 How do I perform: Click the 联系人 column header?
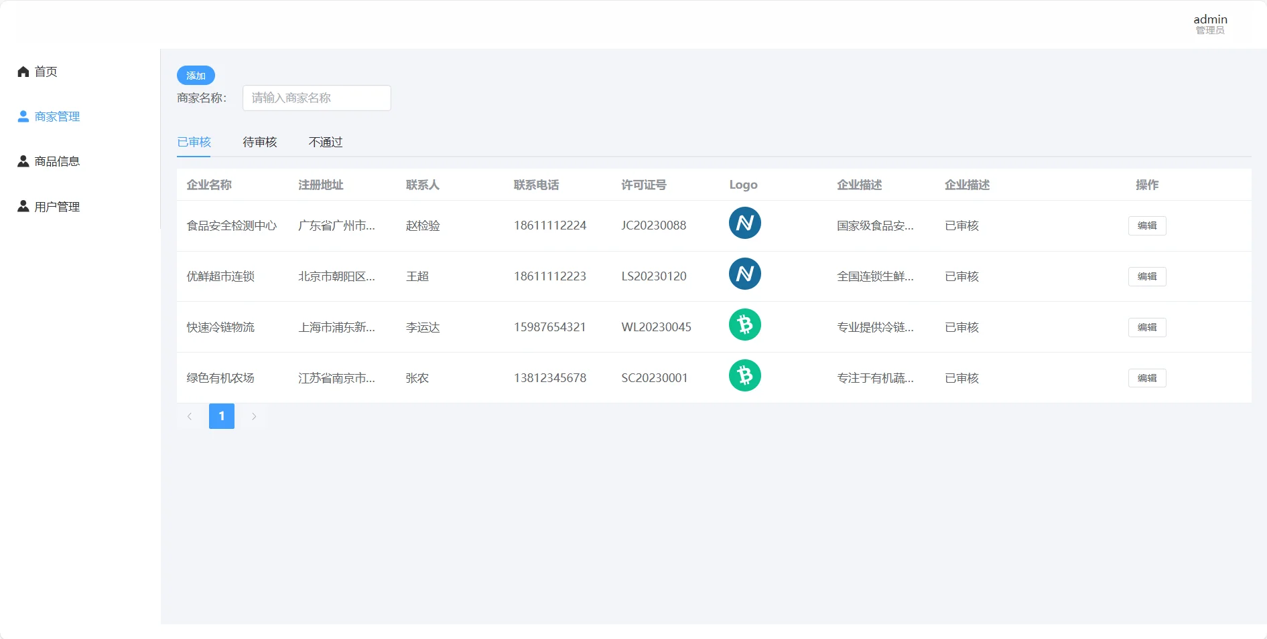pyautogui.click(x=423, y=185)
